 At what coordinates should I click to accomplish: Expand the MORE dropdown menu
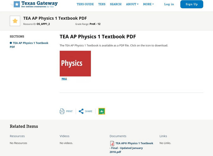(x=148, y=4)
